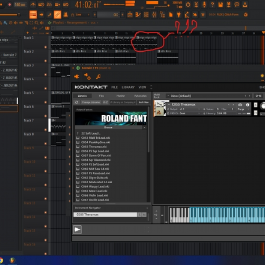Toggle the Track 6 mute switch
This screenshot has width=265, height=265.
click(45, 116)
